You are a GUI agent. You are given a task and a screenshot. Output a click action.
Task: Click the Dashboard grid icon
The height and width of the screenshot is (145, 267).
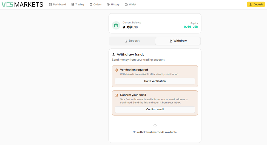click(x=50, y=4)
